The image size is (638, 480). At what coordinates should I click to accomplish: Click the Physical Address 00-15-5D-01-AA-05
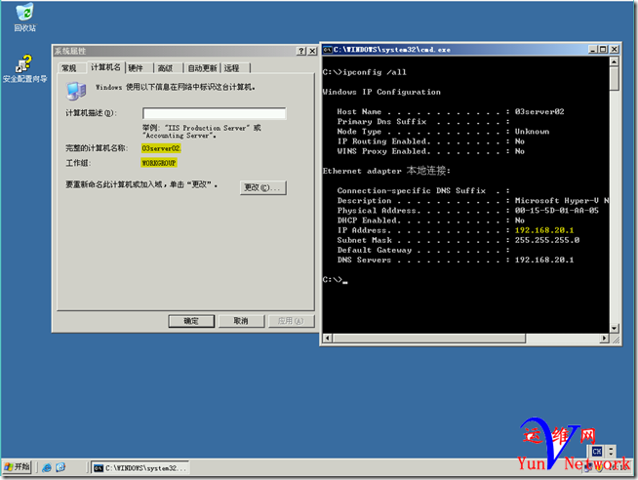pyautogui.click(x=557, y=211)
